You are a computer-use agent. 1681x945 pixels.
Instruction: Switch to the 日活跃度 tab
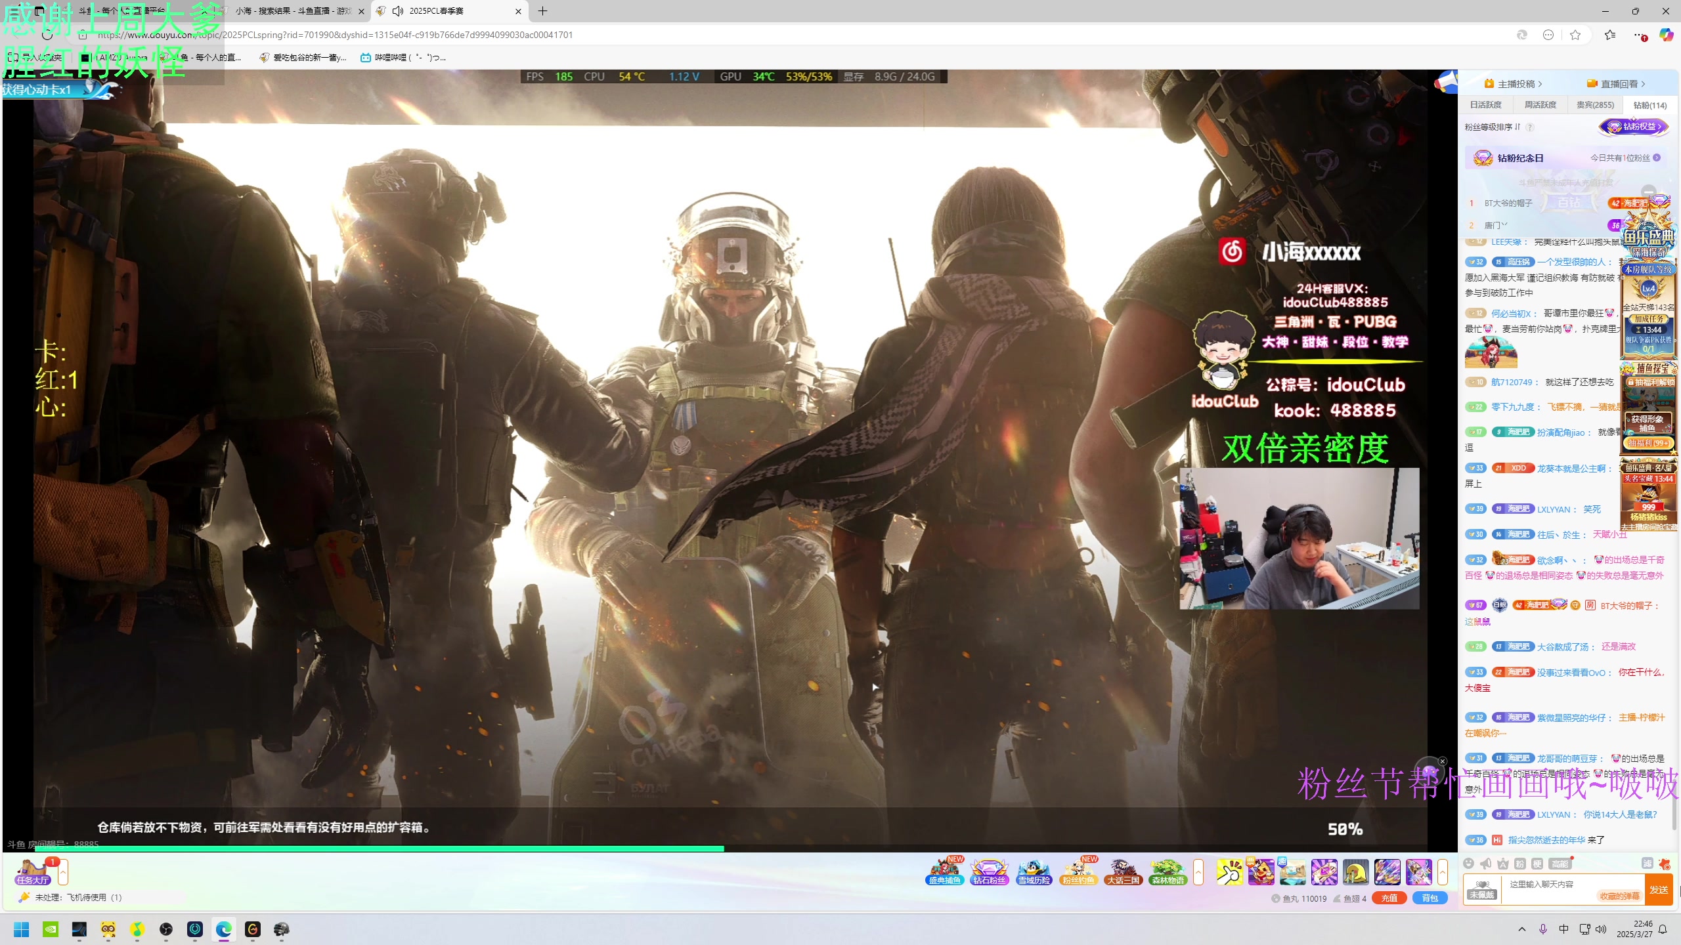click(x=1486, y=105)
